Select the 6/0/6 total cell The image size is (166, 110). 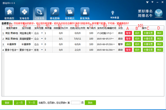pyautogui.click(x=77, y=44)
